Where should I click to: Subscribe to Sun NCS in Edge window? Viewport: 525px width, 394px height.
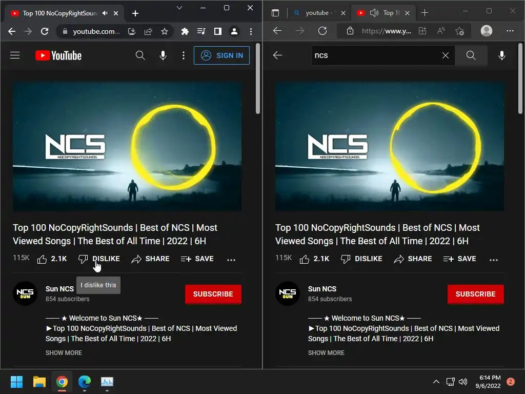coord(476,294)
